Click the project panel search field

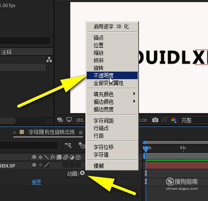(25, 41)
